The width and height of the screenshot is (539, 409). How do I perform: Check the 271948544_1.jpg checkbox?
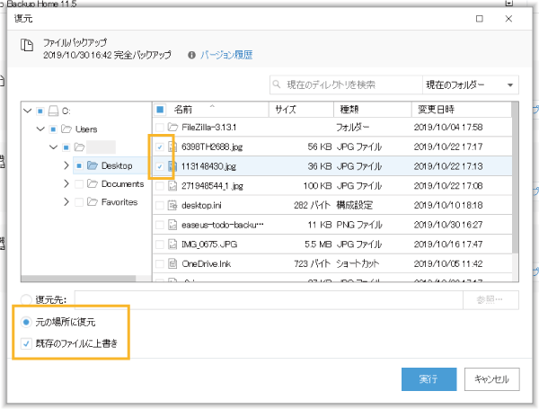click(x=160, y=186)
